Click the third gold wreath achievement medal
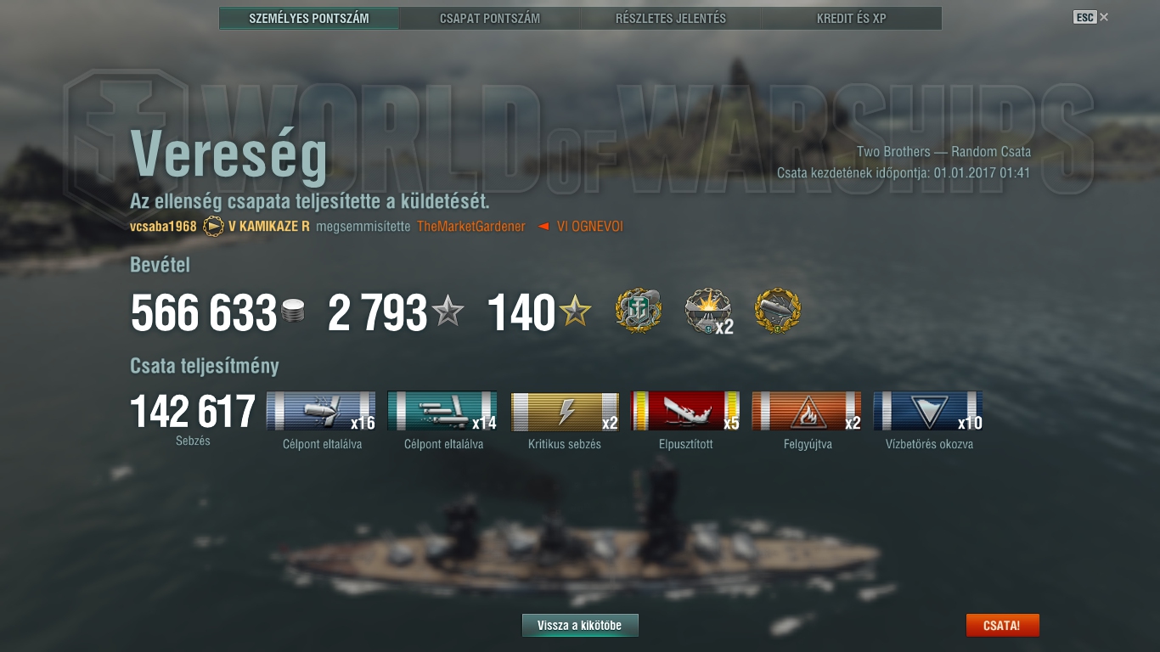The height and width of the screenshot is (652, 1160). point(778,312)
